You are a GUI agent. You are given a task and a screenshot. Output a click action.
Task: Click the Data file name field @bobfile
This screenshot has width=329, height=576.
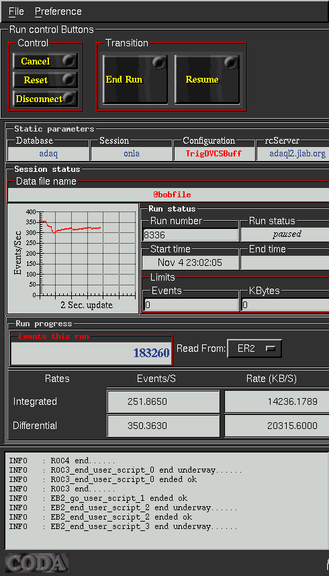tap(169, 194)
